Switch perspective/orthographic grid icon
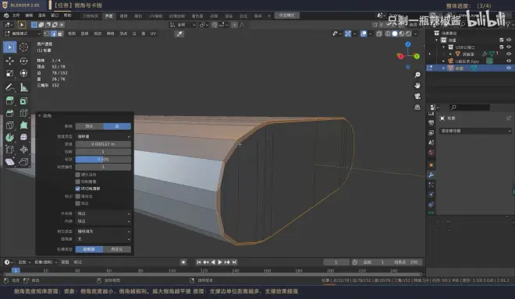Image resolution: width=515 pixels, height=299 pixels. (x=417, y=107)
